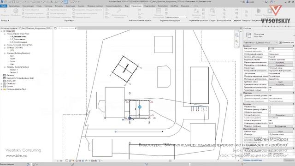The height and width of the screenshot is (166, 295).
Task: Select the 'North' elevation in browser
Action: pyautogui.click(x=12, y=59)
